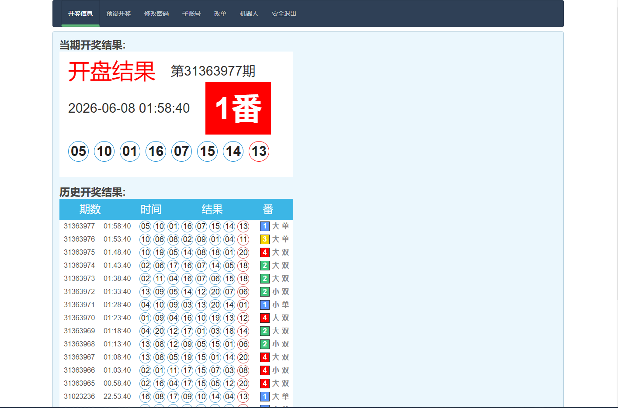Select period number 31023236 in history
Viewport: 618px width, 408px height.
tap(80, 397)
